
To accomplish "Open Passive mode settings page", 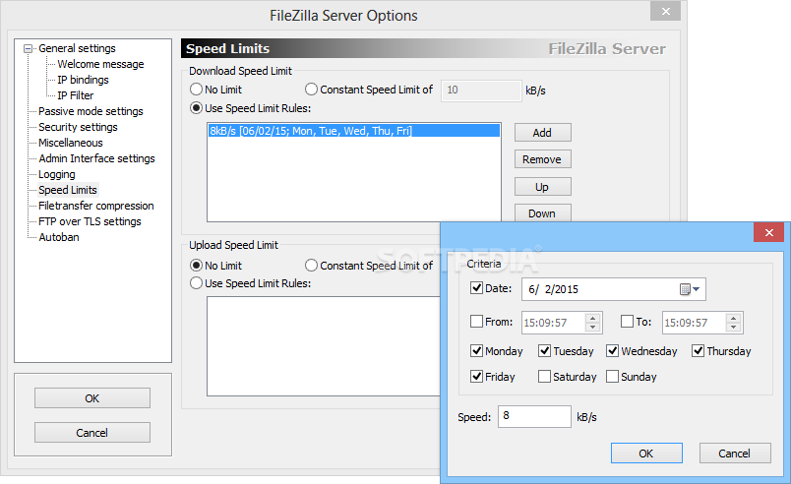I will 91,111.
